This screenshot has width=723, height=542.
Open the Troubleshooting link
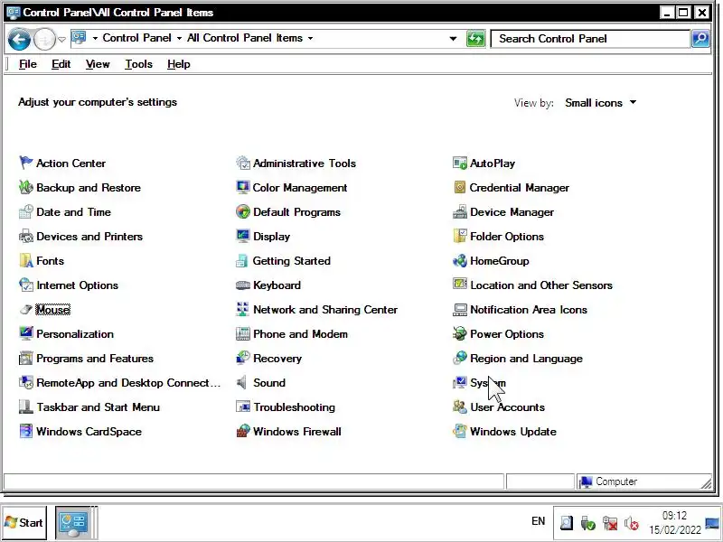tap(295, 407)
